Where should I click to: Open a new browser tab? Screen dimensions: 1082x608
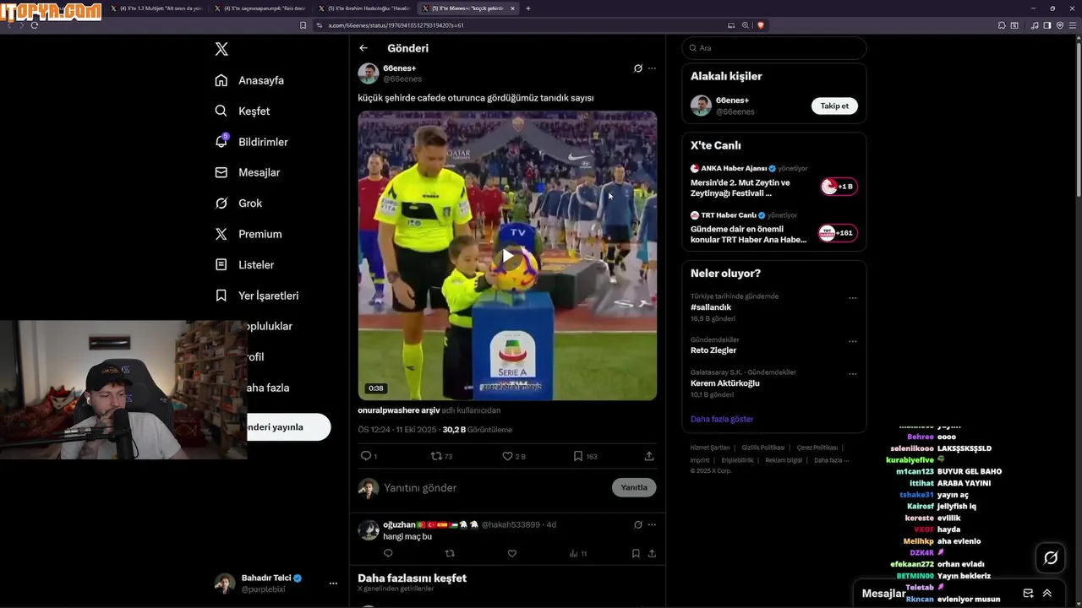tap(528, 8)
